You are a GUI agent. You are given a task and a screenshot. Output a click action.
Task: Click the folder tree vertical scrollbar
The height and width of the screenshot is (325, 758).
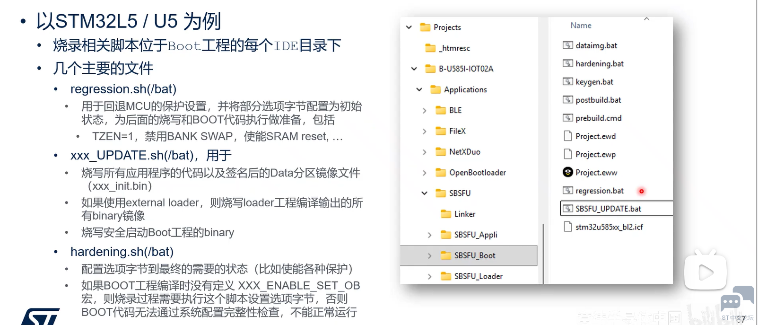tap(543, 253)
